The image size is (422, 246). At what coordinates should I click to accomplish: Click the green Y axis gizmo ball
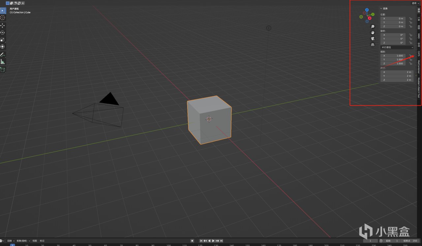(x=373, y=14)
